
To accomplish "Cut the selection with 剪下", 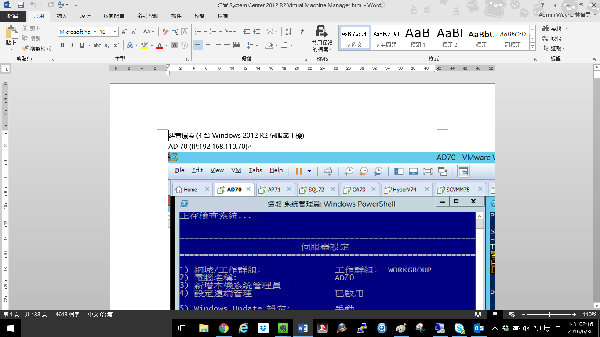I will point(31,29).
